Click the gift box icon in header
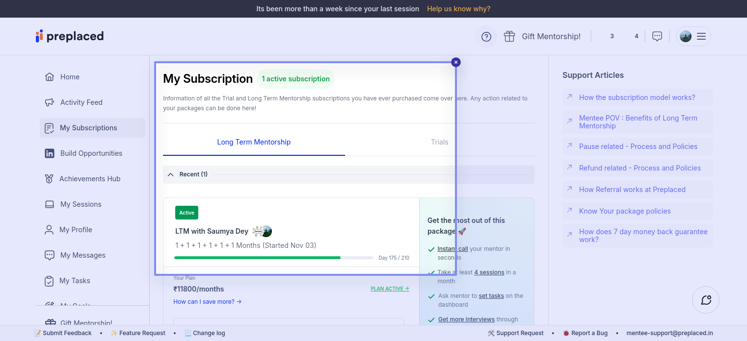Screen dimensions: 747x341 (x=509, y=36)
